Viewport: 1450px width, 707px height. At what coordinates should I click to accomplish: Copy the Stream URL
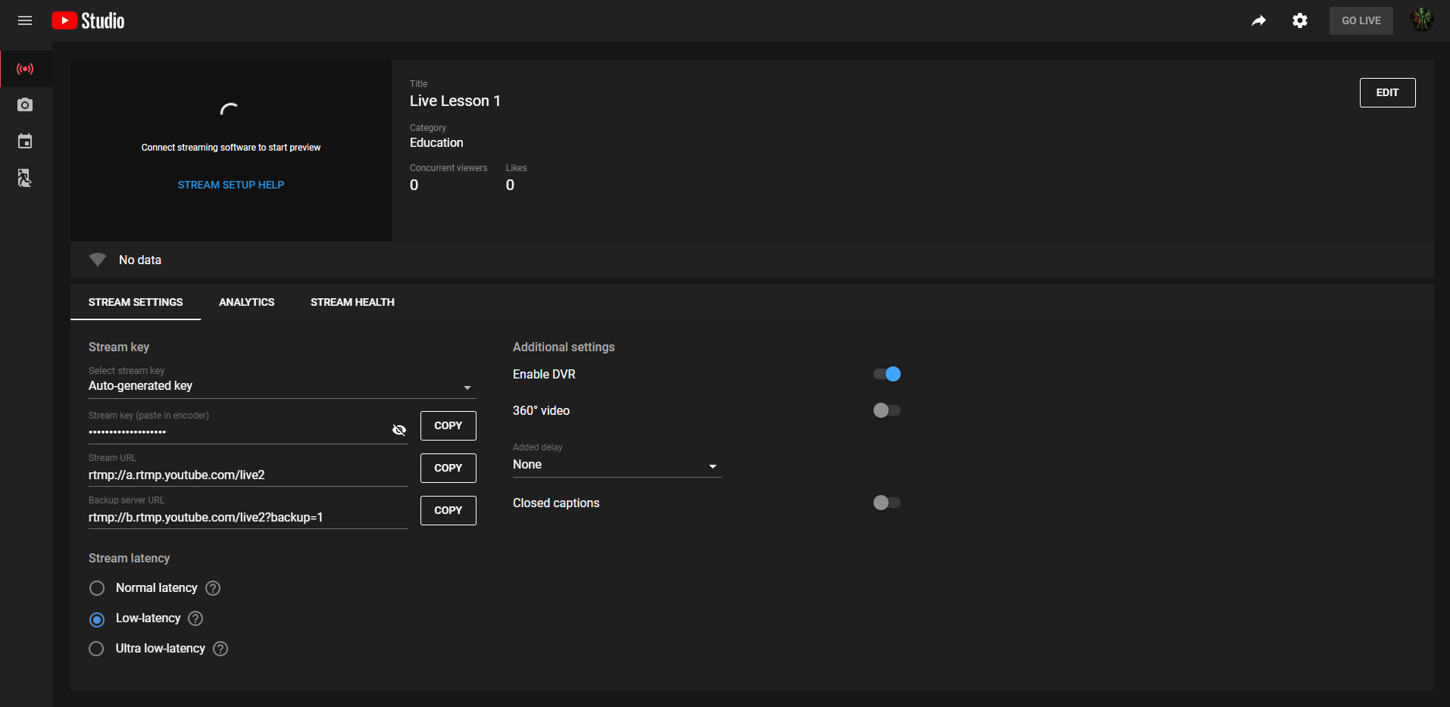pos(448,468)
